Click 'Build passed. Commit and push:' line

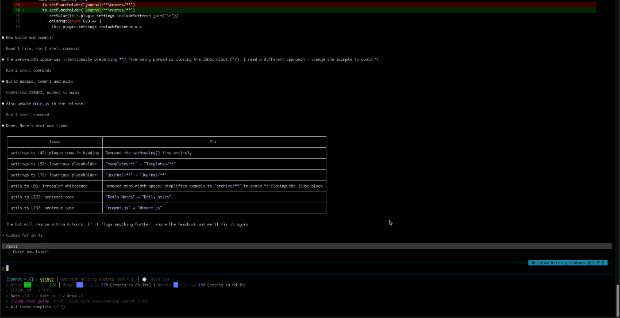click(40, 82)
